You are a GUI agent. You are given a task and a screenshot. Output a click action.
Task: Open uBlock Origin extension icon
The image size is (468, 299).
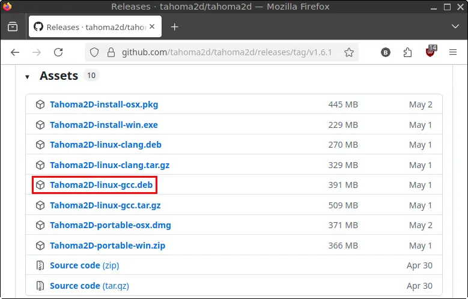431,51
